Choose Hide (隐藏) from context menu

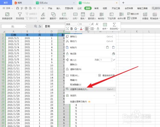pos(90,80)
